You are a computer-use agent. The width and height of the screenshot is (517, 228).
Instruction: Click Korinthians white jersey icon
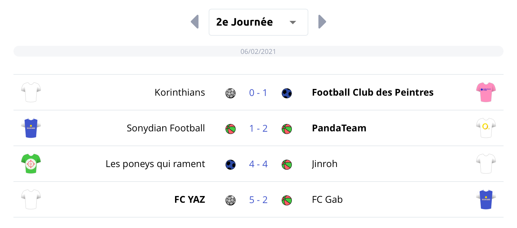(x=31, y=92)
